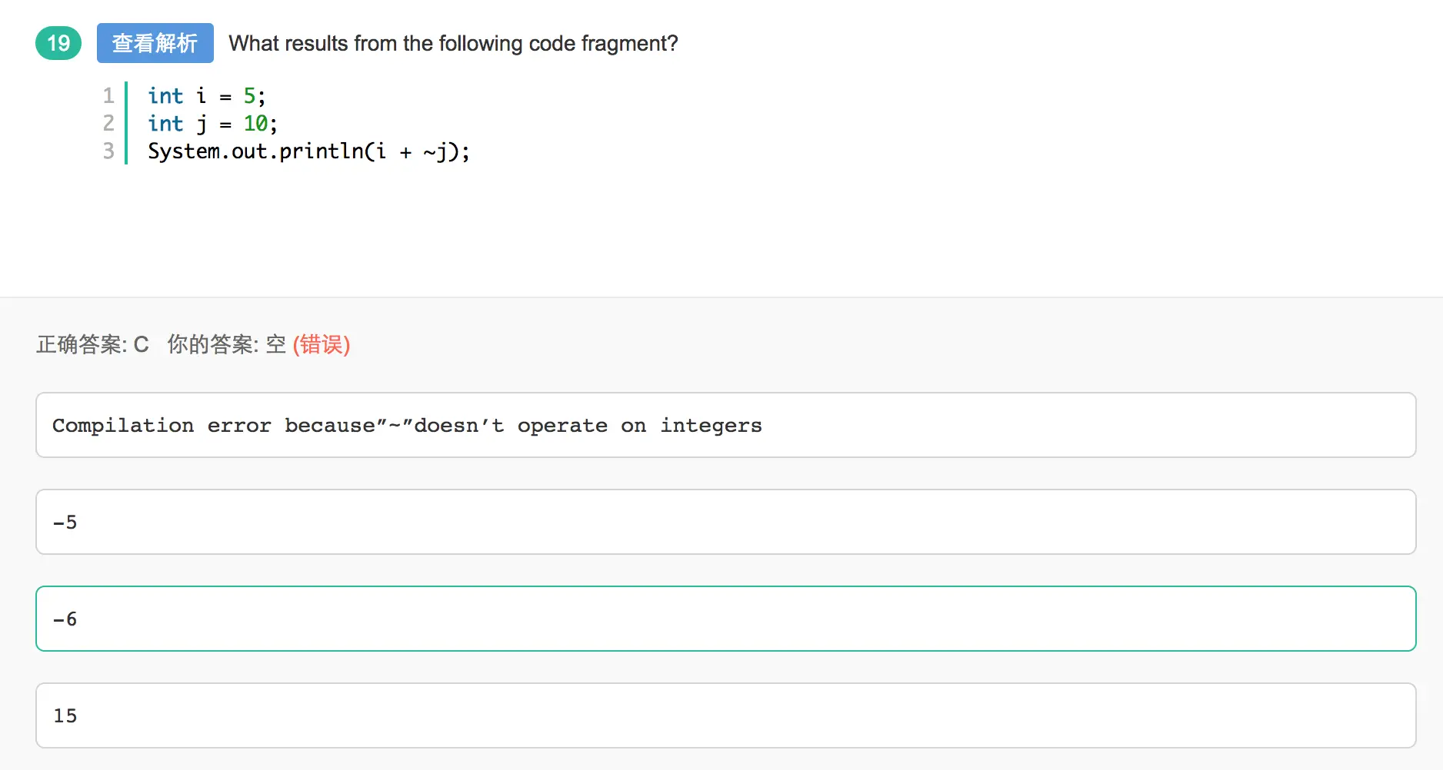This screenshot has height=770, width=1443.
Task: Click code line number 2
Action: click(x=108, y=124)
